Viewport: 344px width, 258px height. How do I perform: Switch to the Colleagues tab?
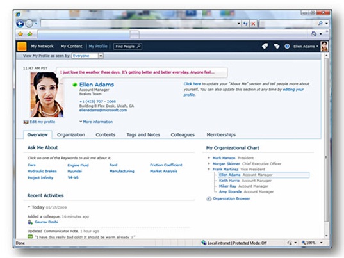point(183,135)
